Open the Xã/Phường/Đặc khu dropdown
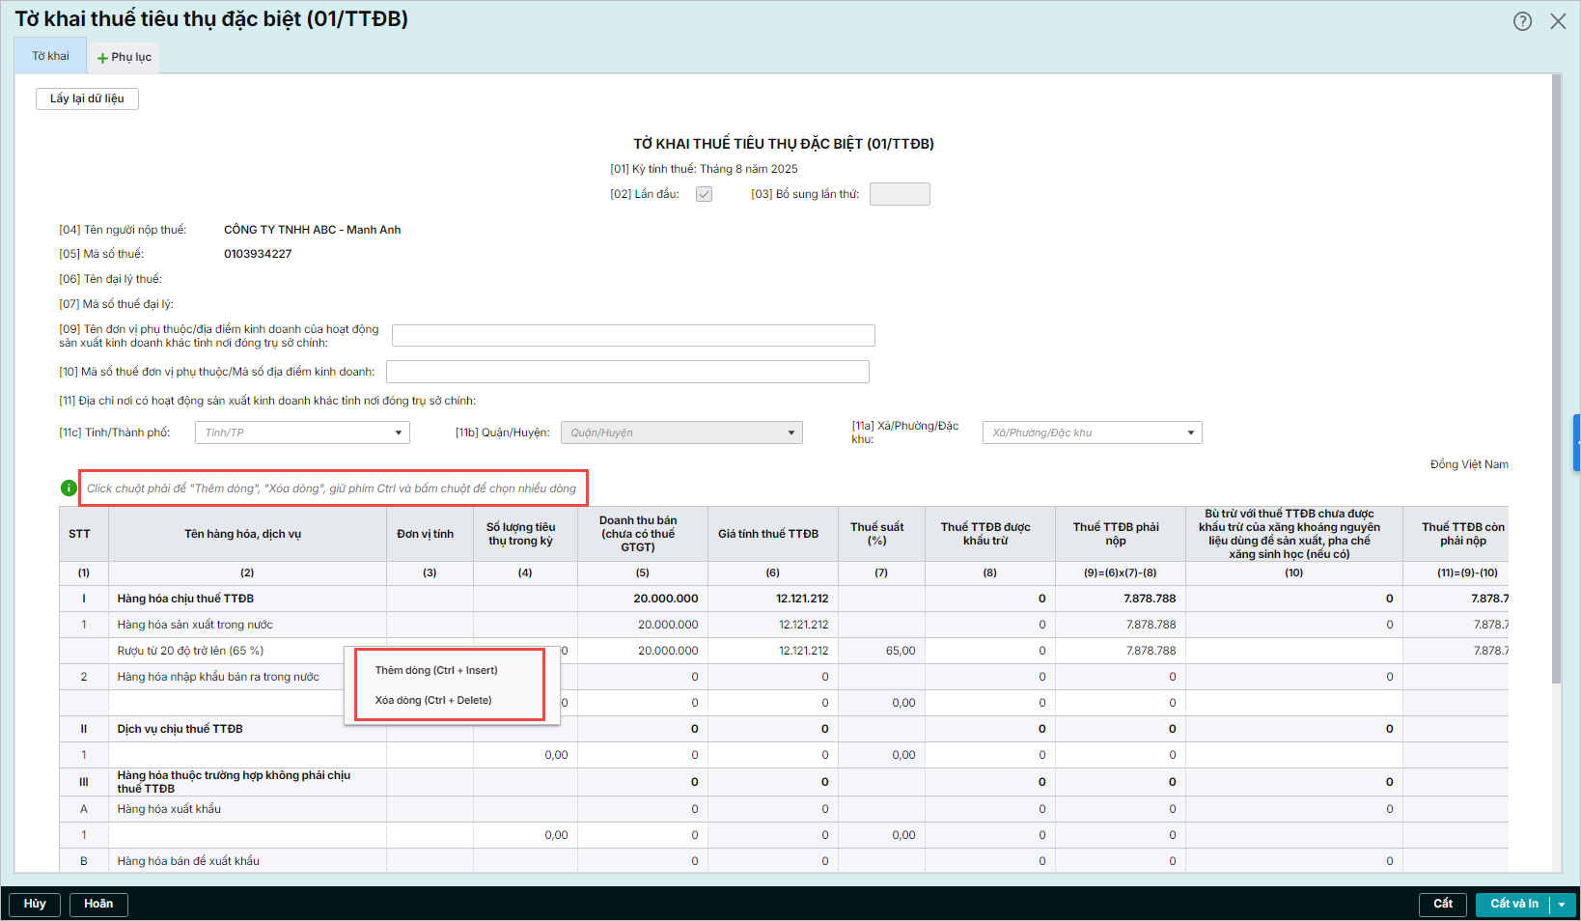Viewport: 1581px width, 921px height. 1190,433
